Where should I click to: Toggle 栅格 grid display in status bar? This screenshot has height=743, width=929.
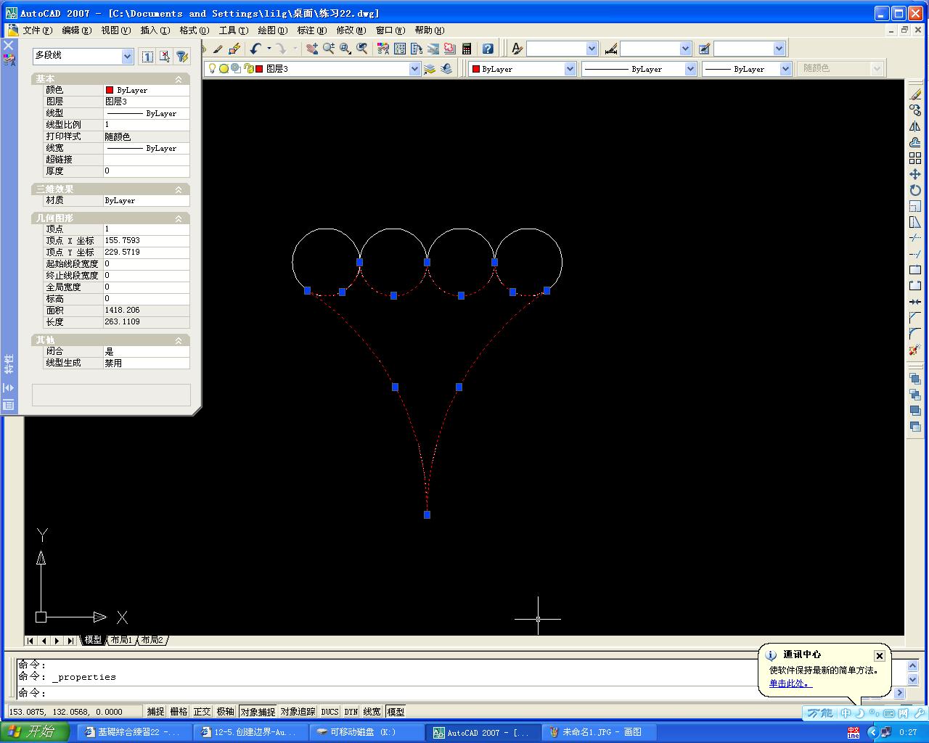pyautogui.click(x=179, y=712)
